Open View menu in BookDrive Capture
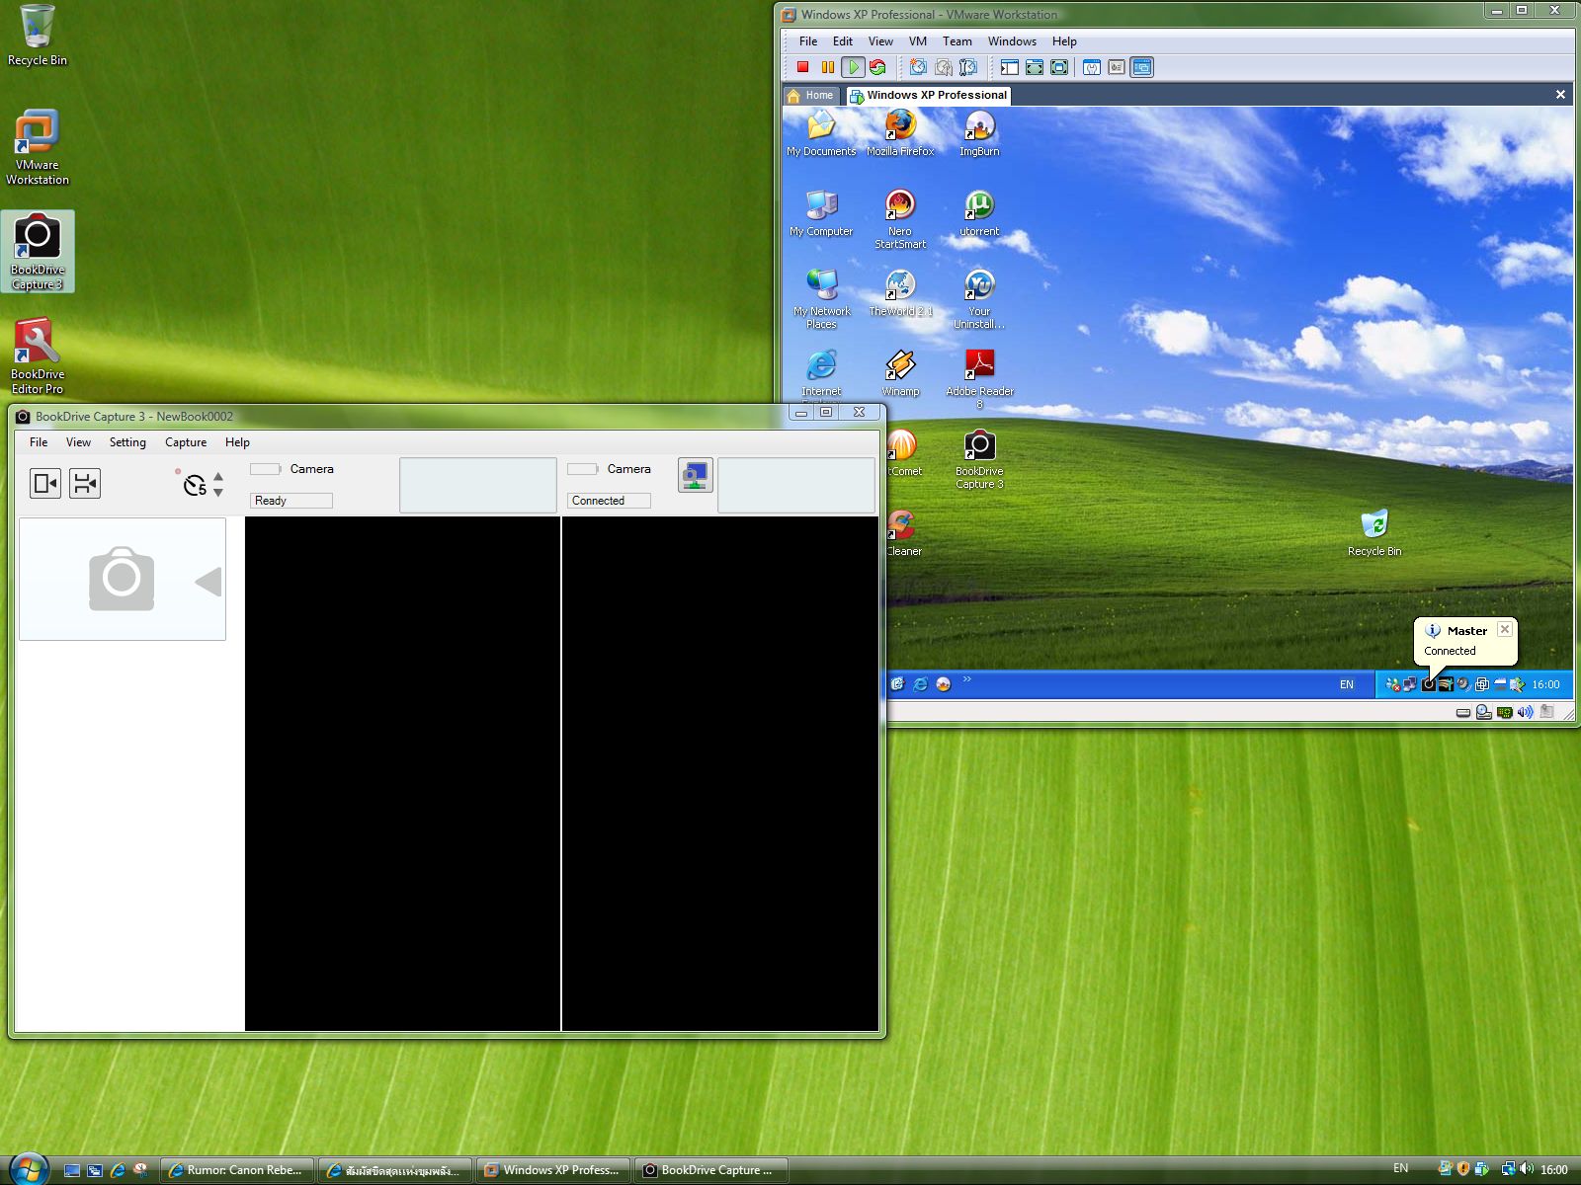 tap(78, 442)
